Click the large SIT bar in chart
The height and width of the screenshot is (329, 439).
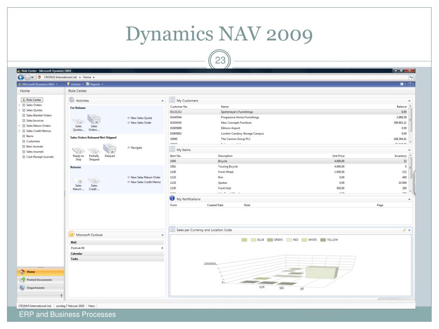(x=322, y=272)
